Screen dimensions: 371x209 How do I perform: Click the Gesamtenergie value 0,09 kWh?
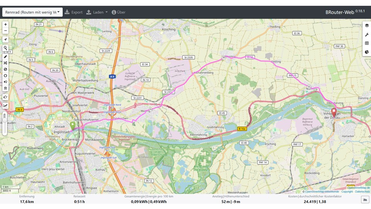140,202
